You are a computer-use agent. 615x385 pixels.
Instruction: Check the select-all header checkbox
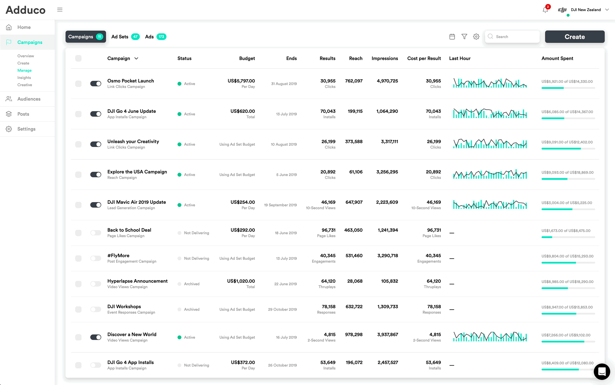[78, 58]
